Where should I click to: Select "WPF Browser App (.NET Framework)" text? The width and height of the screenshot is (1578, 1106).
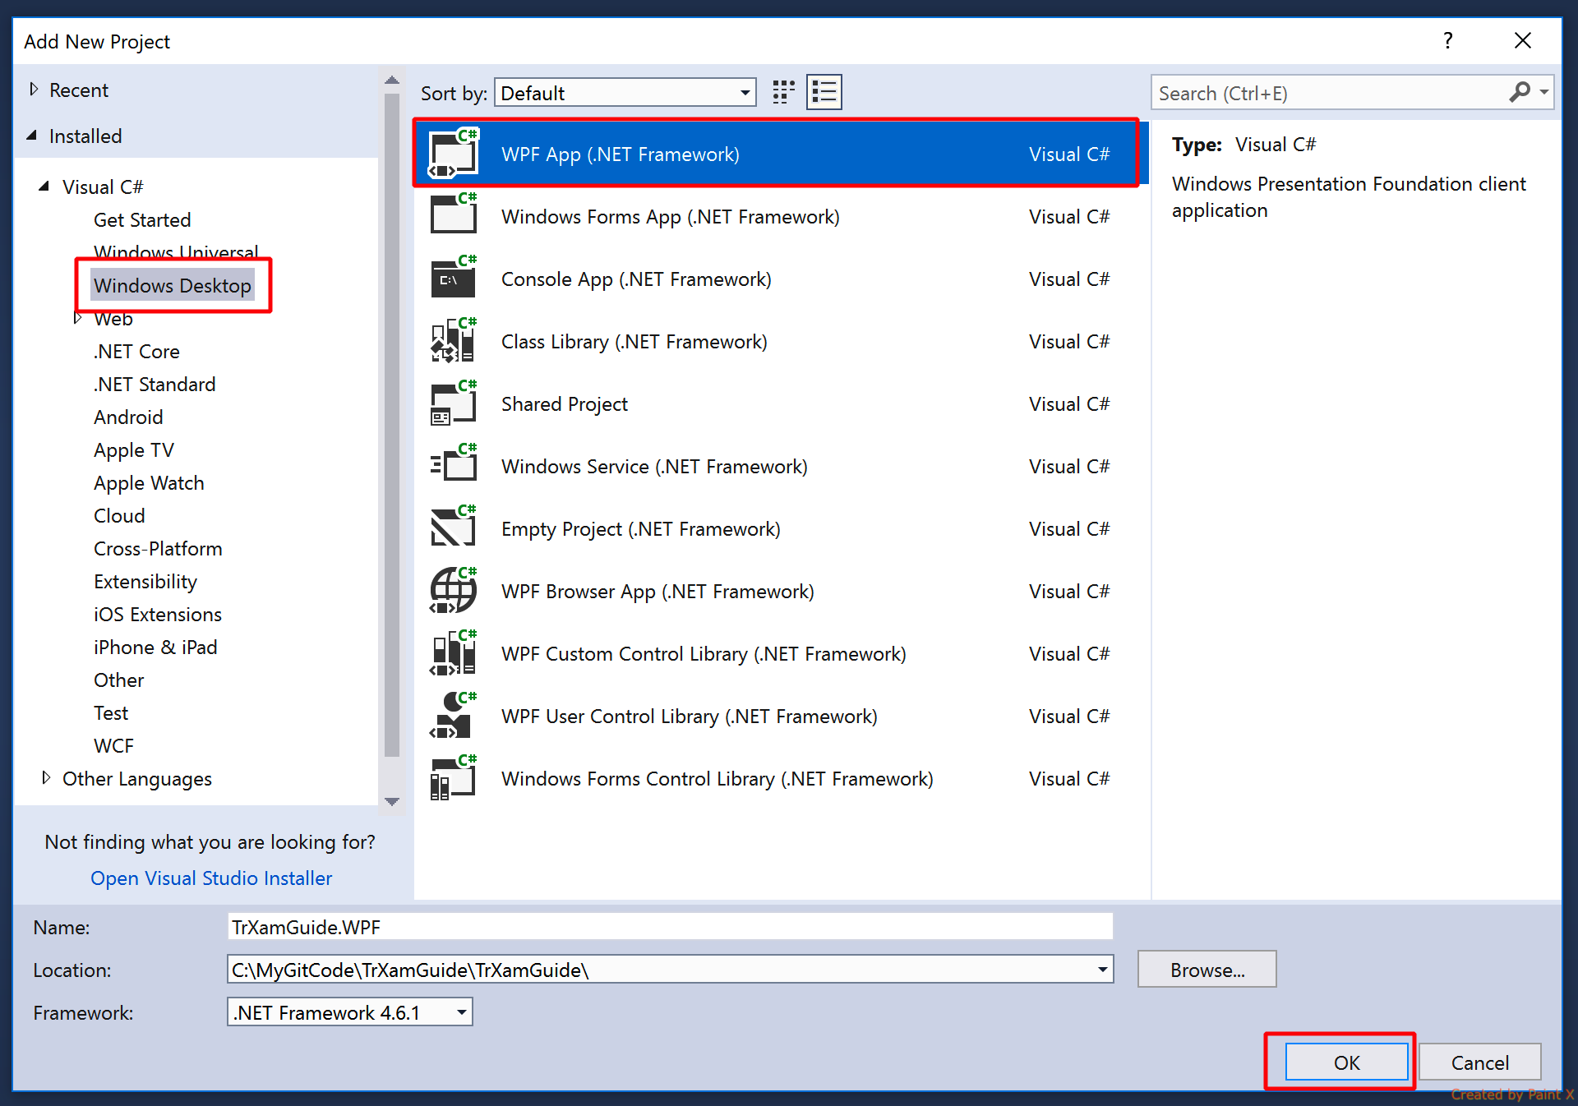(657, 591)
